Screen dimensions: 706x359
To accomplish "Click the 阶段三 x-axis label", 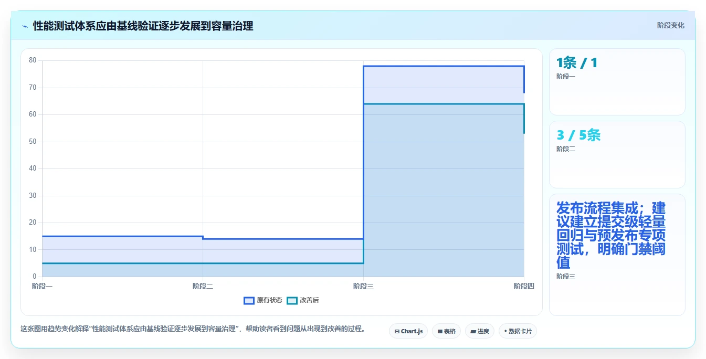I will coord(363,286).
